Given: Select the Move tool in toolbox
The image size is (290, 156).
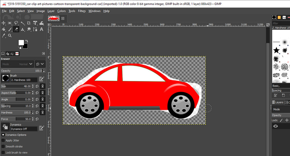Looking at the screenshot, I should tap(4, 23).
